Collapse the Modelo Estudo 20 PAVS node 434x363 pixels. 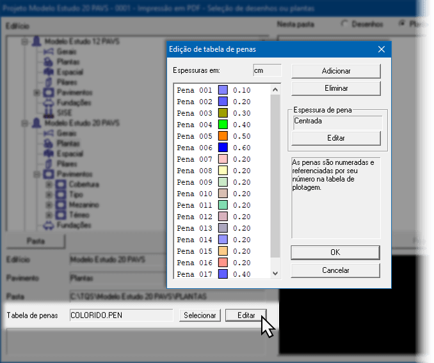click(x=25, y=123)
